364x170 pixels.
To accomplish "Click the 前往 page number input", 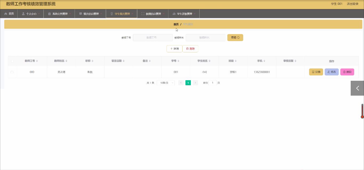I will point(213,83).
